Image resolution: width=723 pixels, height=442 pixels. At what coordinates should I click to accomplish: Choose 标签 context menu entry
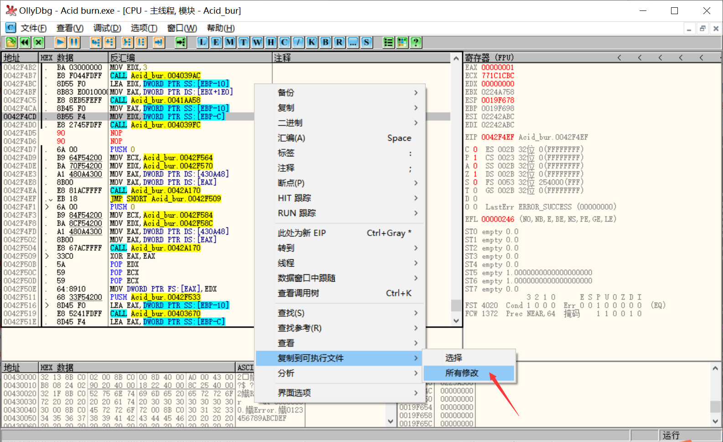(340, 153)
